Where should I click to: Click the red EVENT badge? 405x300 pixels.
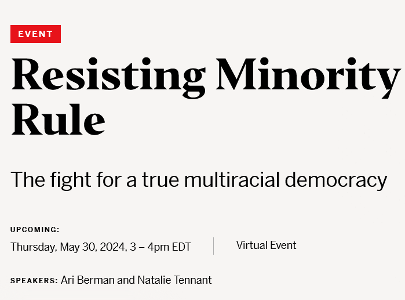tap(35, 34)
